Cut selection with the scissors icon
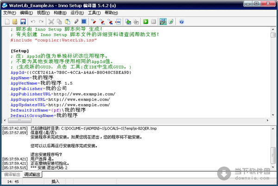This screenshot has width=278, height=186. (x=51, y=22)
